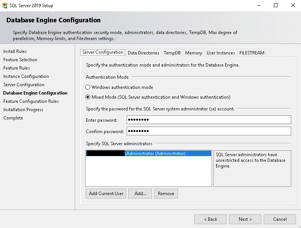This screenshot has height=228, width=301.
Task: Select Windows authentication mode radio button
Action: (88, 87)
